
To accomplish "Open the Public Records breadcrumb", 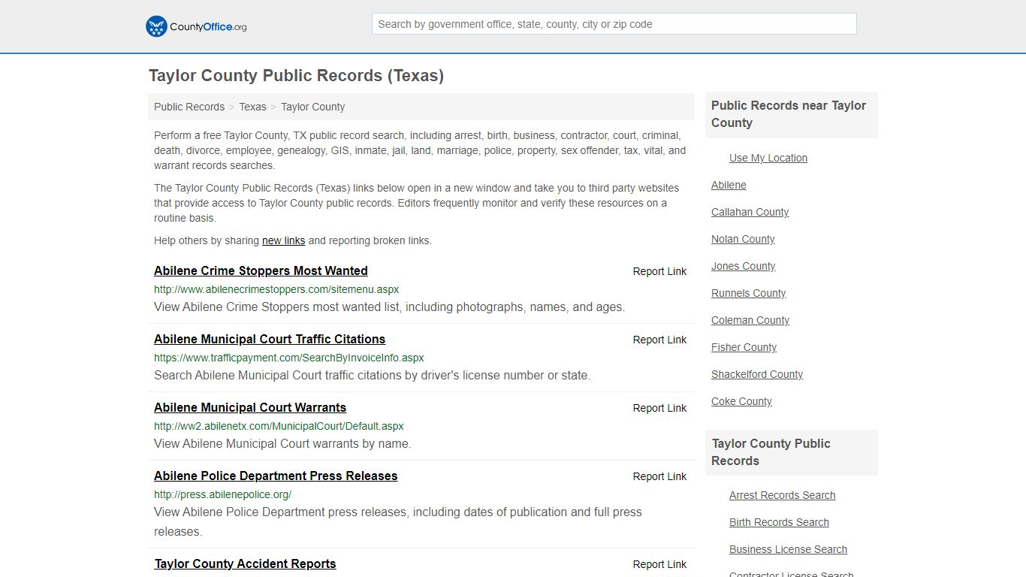I will [x=189, y=107].
